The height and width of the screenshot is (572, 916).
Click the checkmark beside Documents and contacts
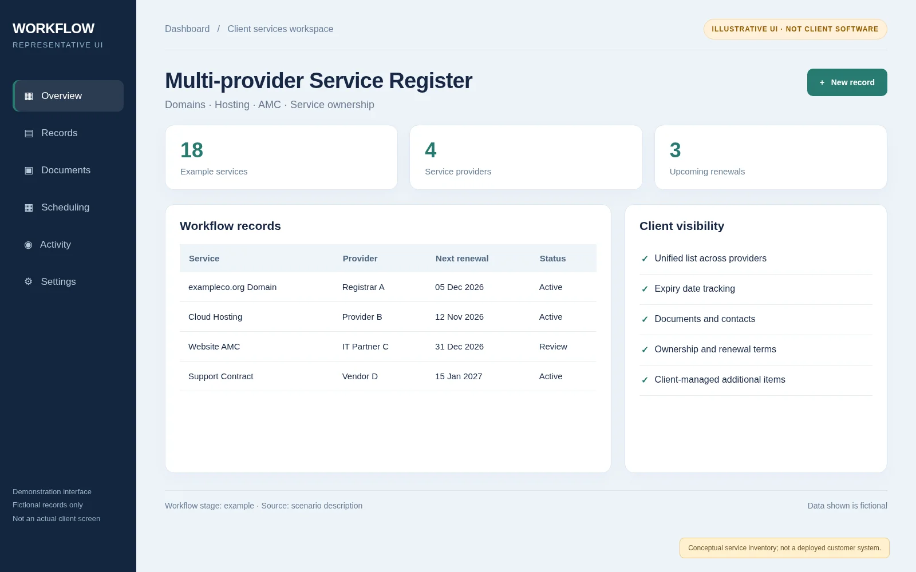[645, 319]
